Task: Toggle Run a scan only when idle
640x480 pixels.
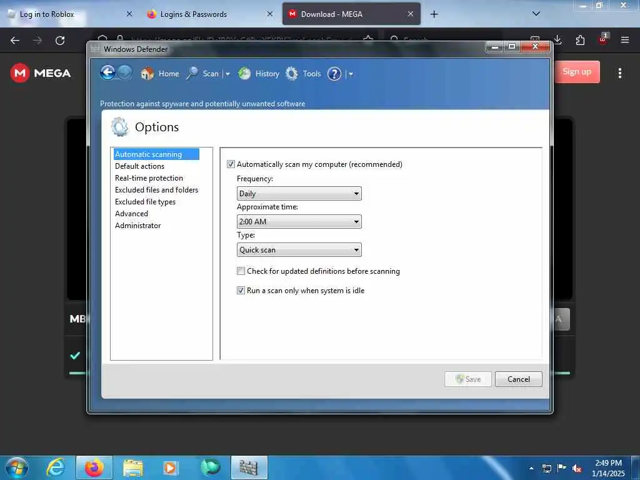Action: tap(241, 291)
